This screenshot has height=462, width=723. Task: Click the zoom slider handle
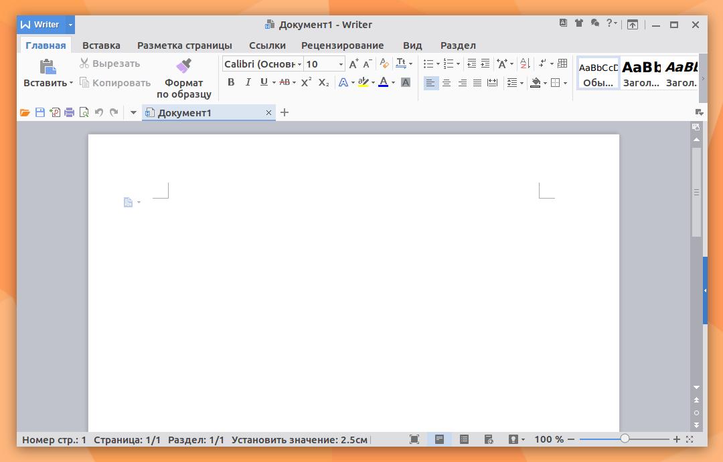click(x=625, y=439)
